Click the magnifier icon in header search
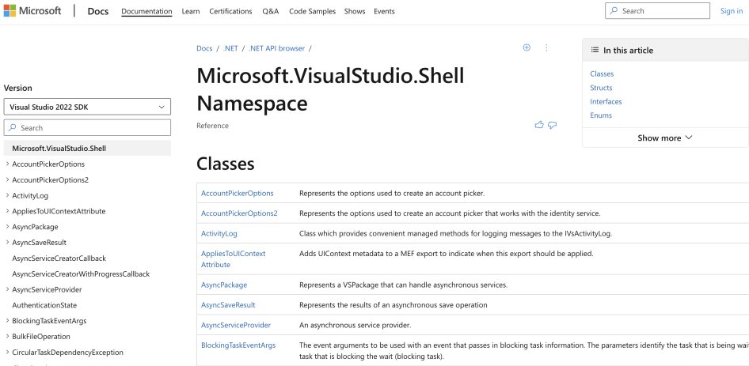Image resolution: width=749 pixels, height=366 pixels. pyautogui.click(x=614, y=11)
